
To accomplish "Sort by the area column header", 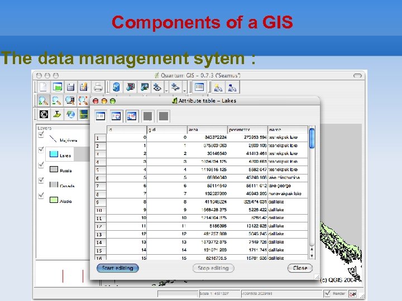I will 207,129.
